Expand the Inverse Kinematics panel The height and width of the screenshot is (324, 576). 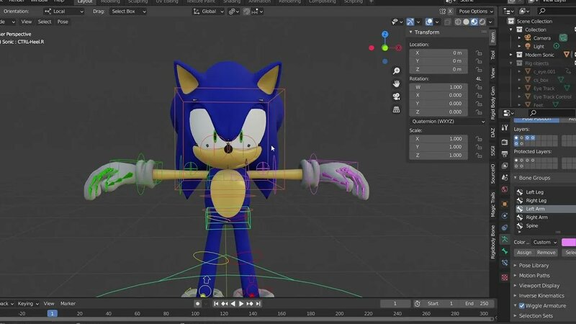[x=515, y=296]
